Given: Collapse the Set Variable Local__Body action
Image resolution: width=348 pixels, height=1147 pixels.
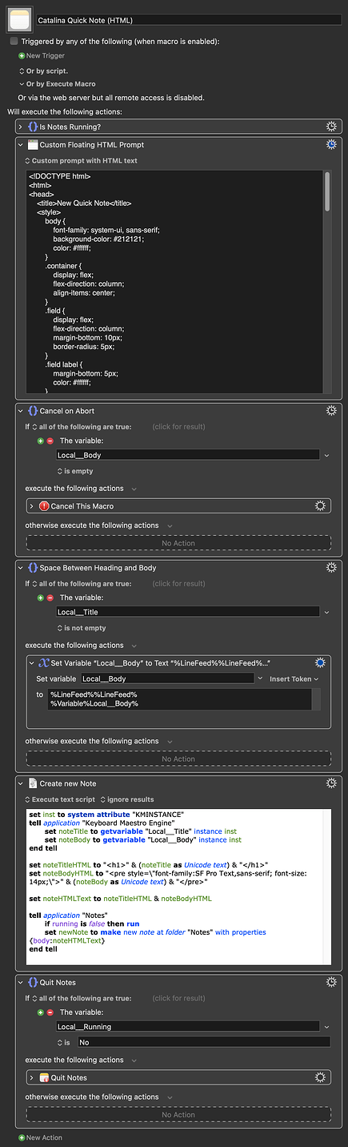Looking at the screenshot, I should coord(33,663).
